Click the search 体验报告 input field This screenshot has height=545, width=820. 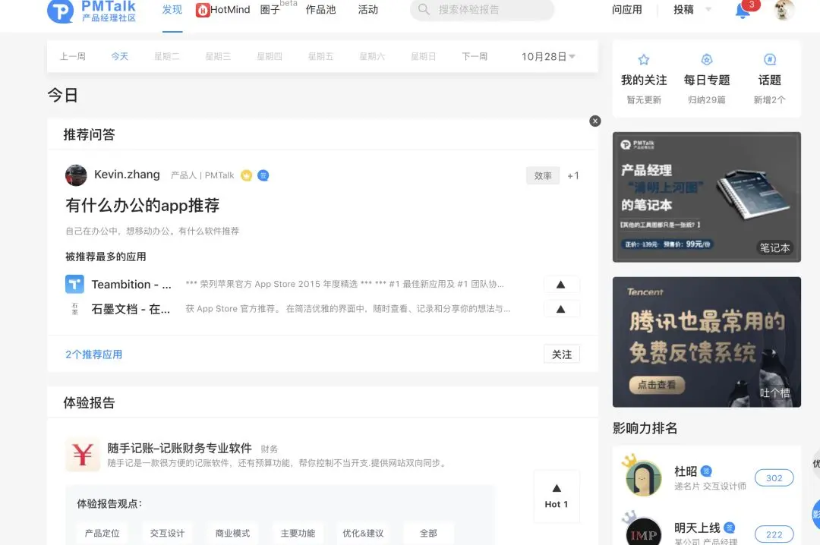[x=481, y=9]
